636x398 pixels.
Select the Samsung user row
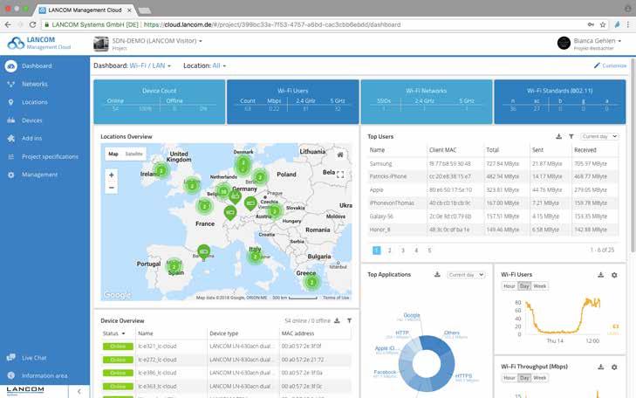click(x=493, y=164)
